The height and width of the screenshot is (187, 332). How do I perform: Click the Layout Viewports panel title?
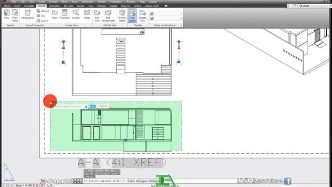point(35,25)
